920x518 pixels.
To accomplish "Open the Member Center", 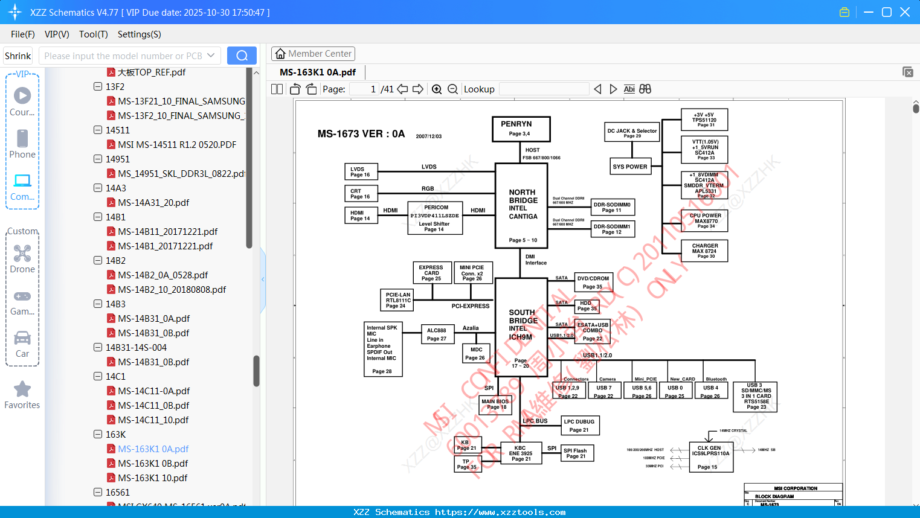I will (x=313, y=54).
